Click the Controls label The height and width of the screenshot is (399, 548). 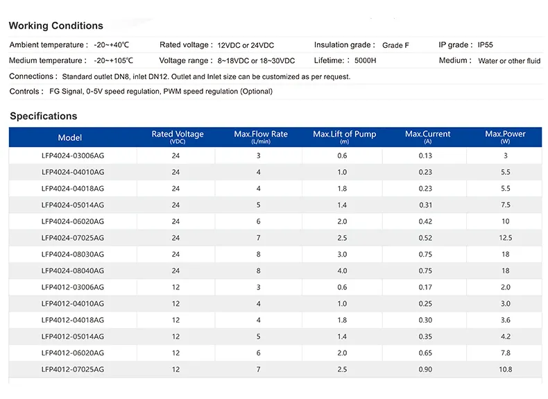(x=26, y=92)
